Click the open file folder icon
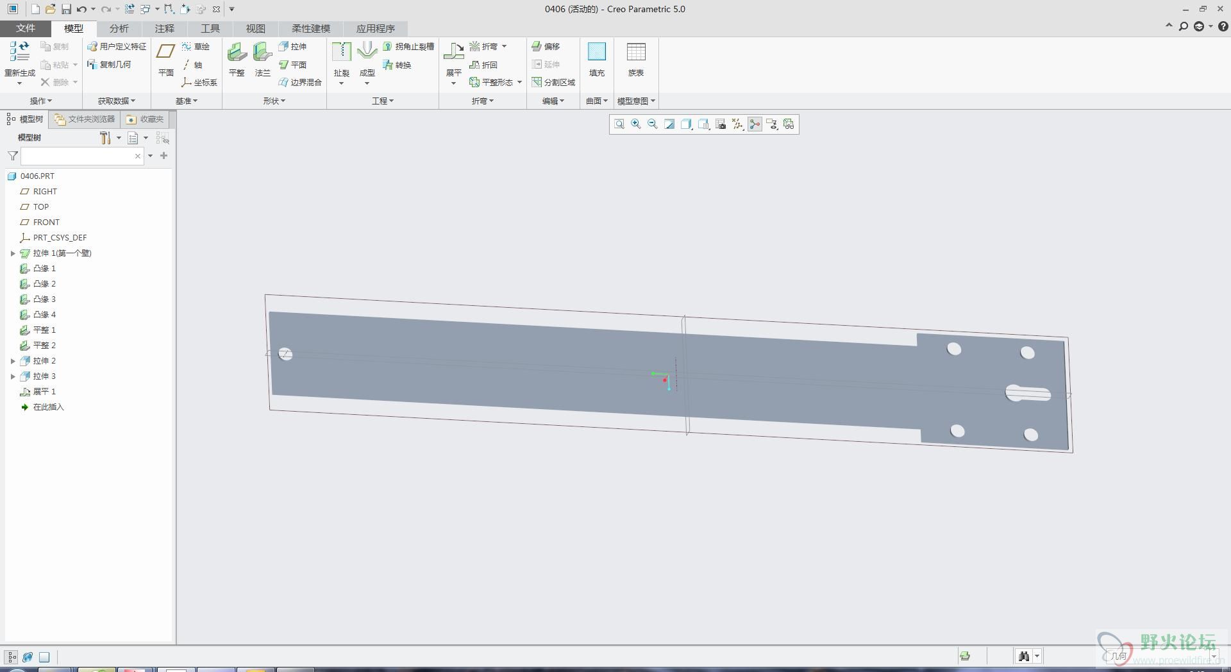This screenshot has height=672, width=1231. pos(50,9)
